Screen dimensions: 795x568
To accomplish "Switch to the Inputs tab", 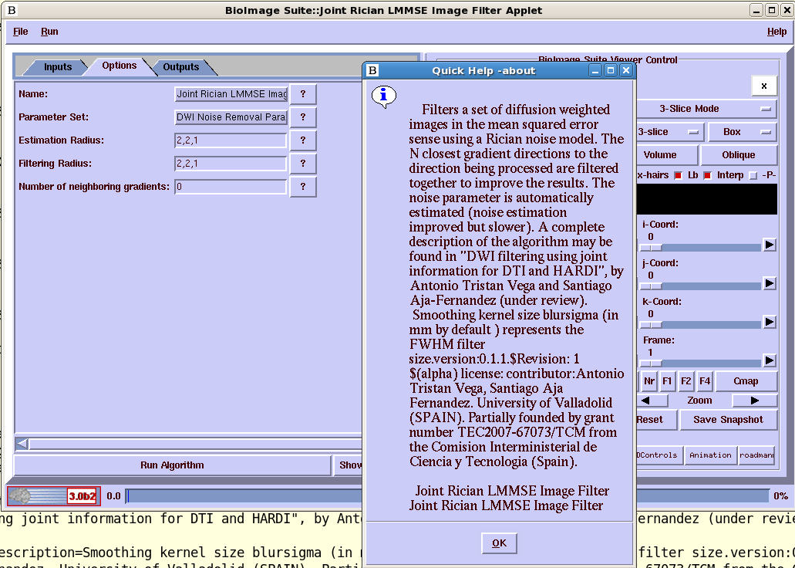I will coord(57,67).
